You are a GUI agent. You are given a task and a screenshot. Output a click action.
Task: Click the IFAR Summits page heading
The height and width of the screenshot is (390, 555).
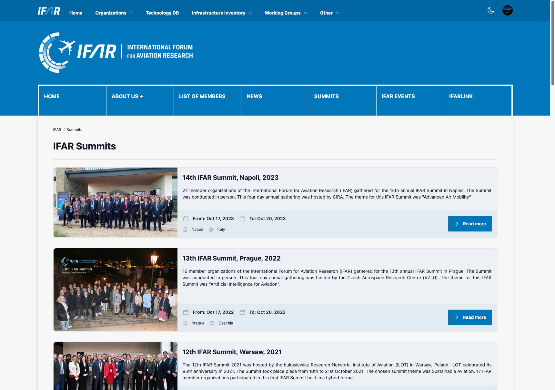(85, 146)
